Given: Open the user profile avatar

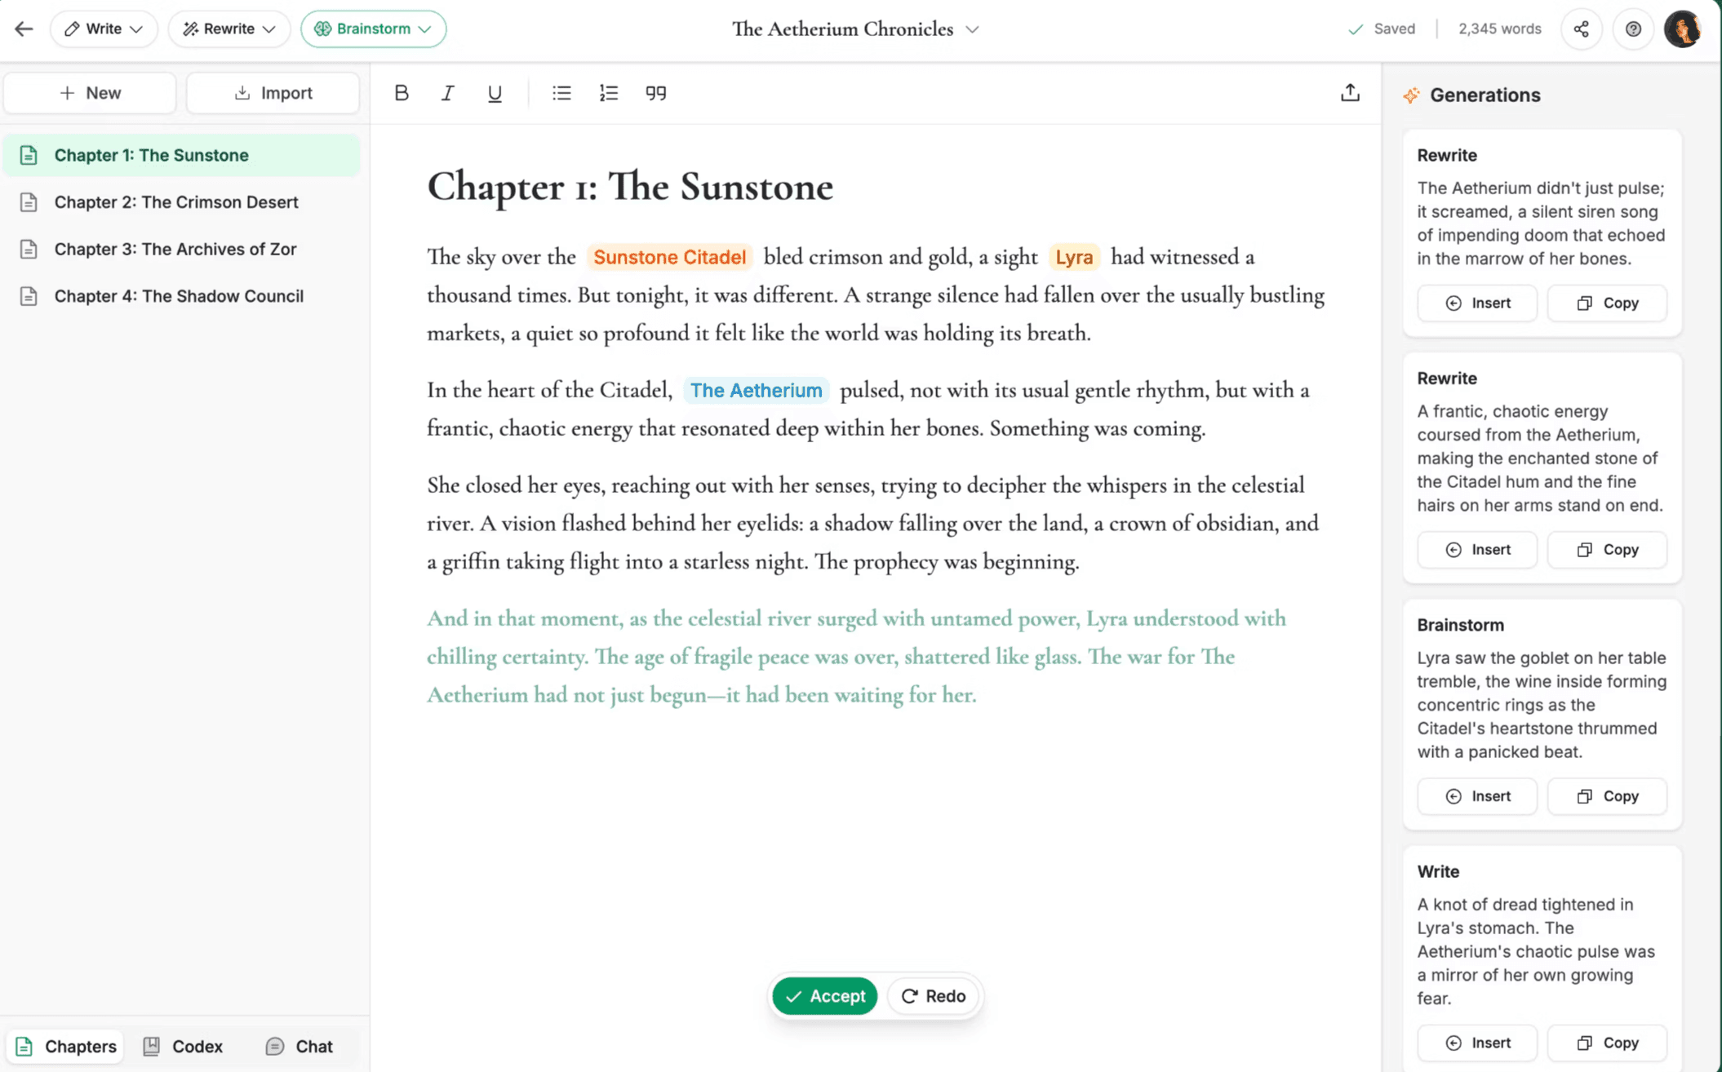Looking at the screenshot, I should pos(1683,29).
